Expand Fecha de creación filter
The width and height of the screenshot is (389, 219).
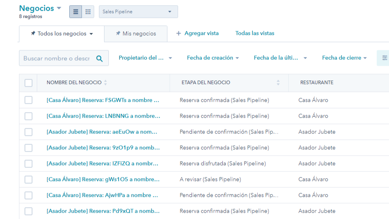pyautogui.click(x=213, y=58)
